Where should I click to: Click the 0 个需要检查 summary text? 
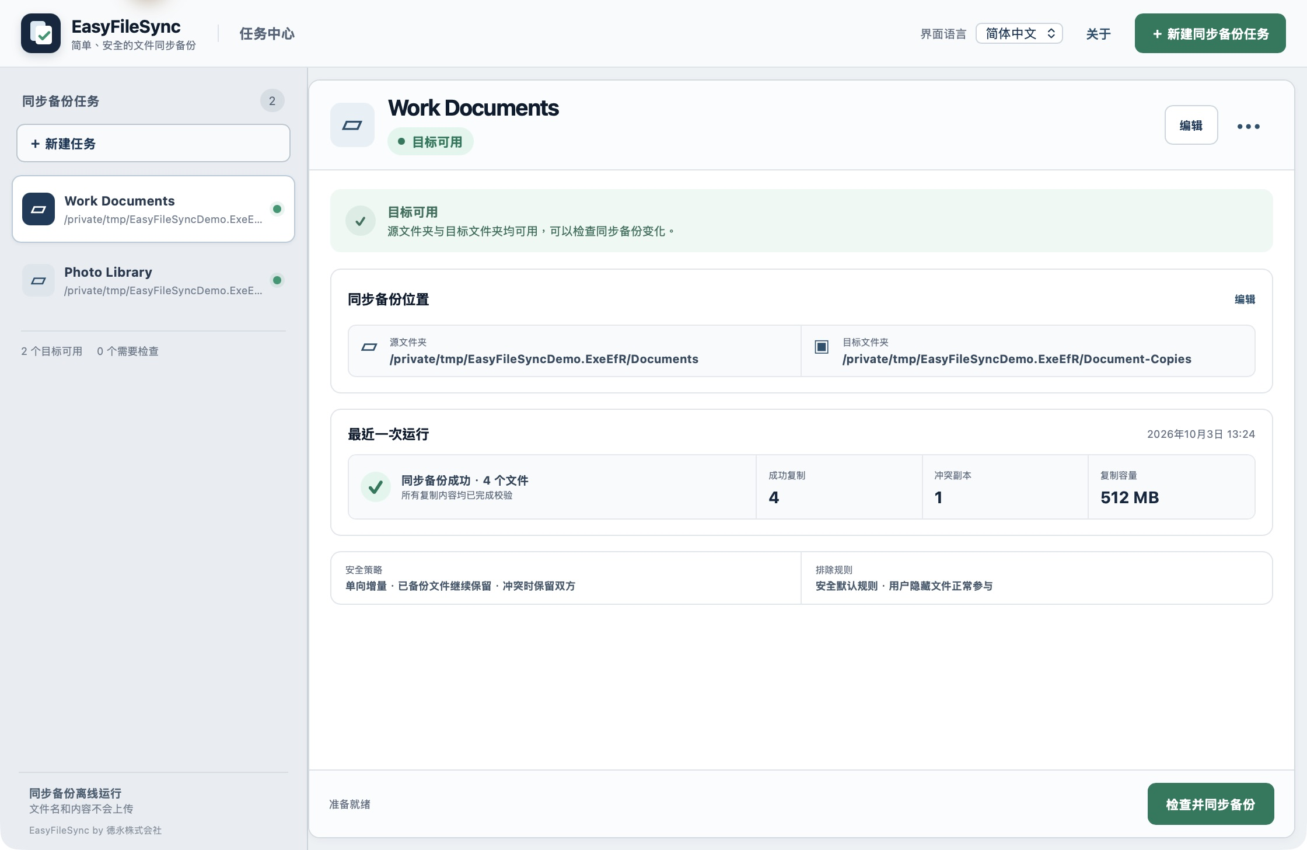tap(128, 351)
